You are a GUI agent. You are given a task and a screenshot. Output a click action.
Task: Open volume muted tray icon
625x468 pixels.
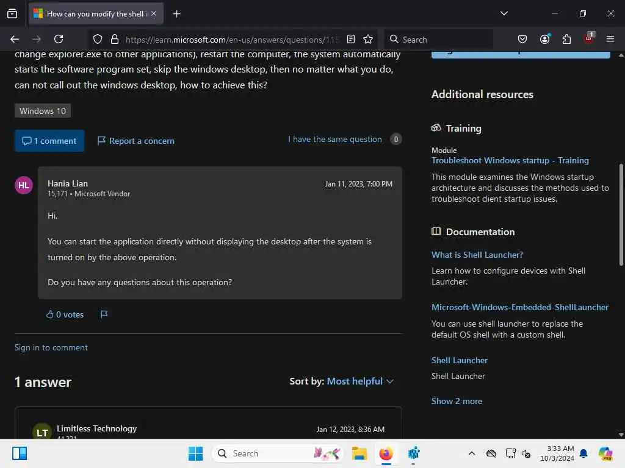[526, 454]
